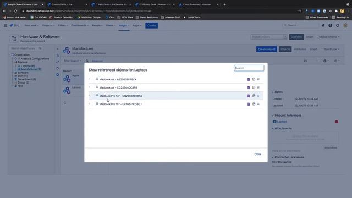Open user profile avatar
The width and height of the screenshot is (352, 198).
346,26
